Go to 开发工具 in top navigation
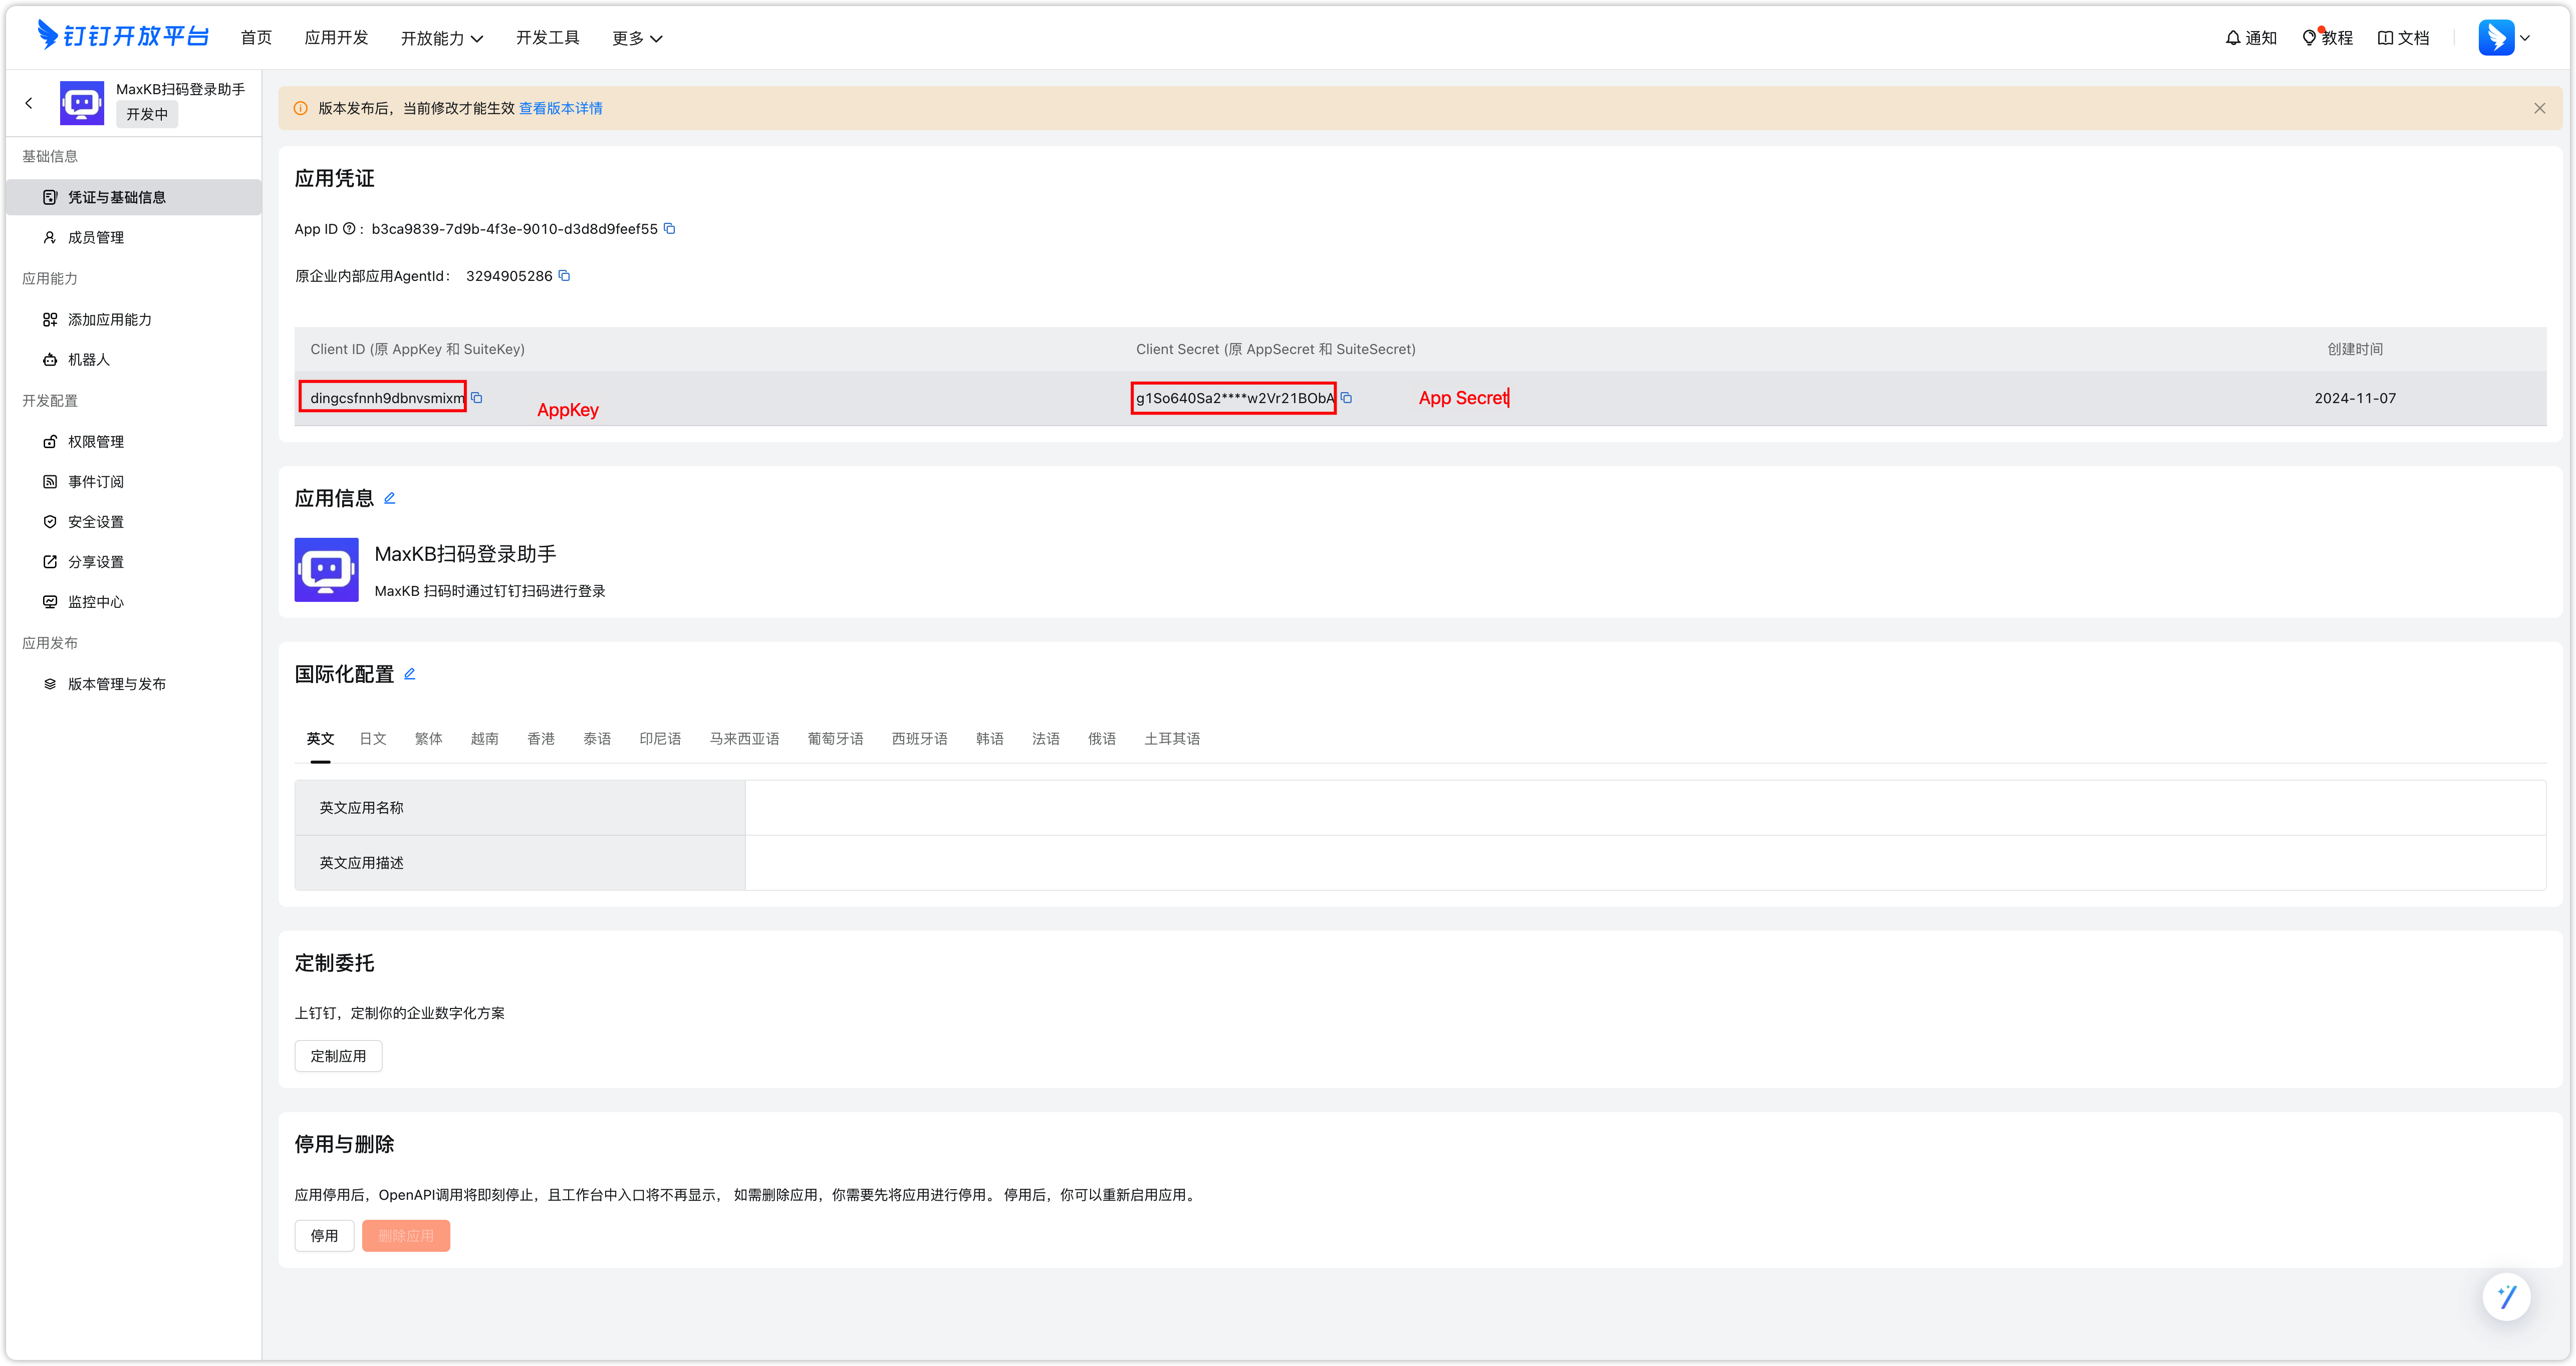 pos(547,37)
